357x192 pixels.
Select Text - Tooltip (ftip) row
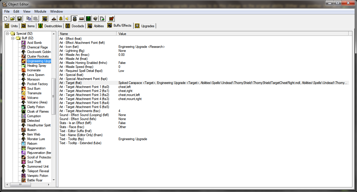203,139
